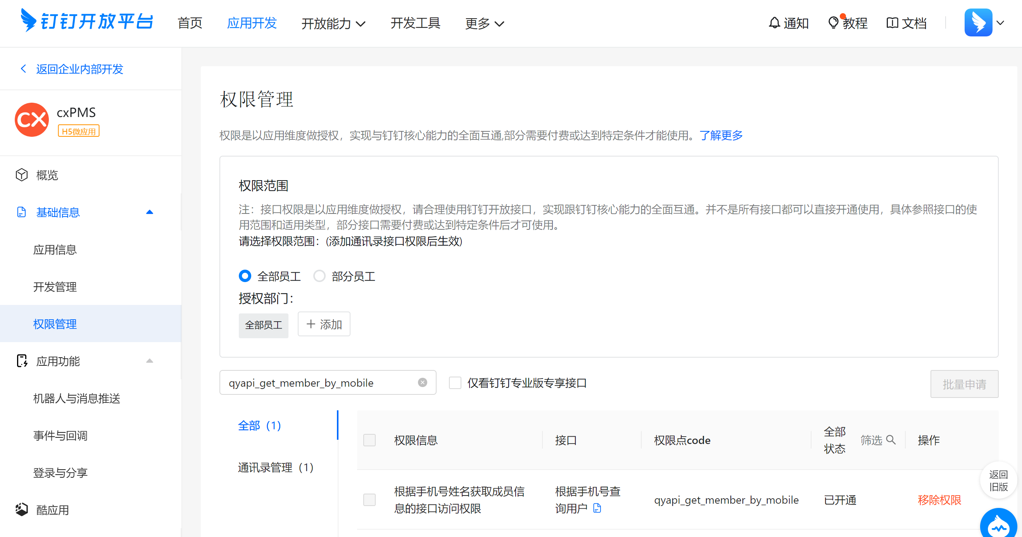1022x537 pixels.
Task: Click the user avatar in top bar
Action: coord(978,22)
